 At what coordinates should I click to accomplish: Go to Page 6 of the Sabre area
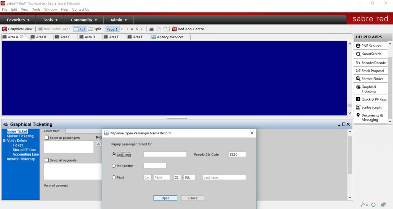[142, 29]
